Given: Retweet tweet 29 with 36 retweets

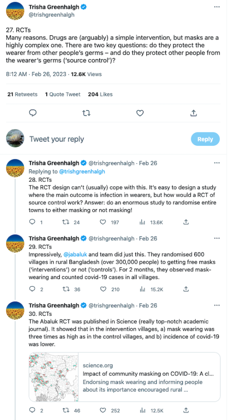Looking at the screenshot, I should [x=65, y=289].
